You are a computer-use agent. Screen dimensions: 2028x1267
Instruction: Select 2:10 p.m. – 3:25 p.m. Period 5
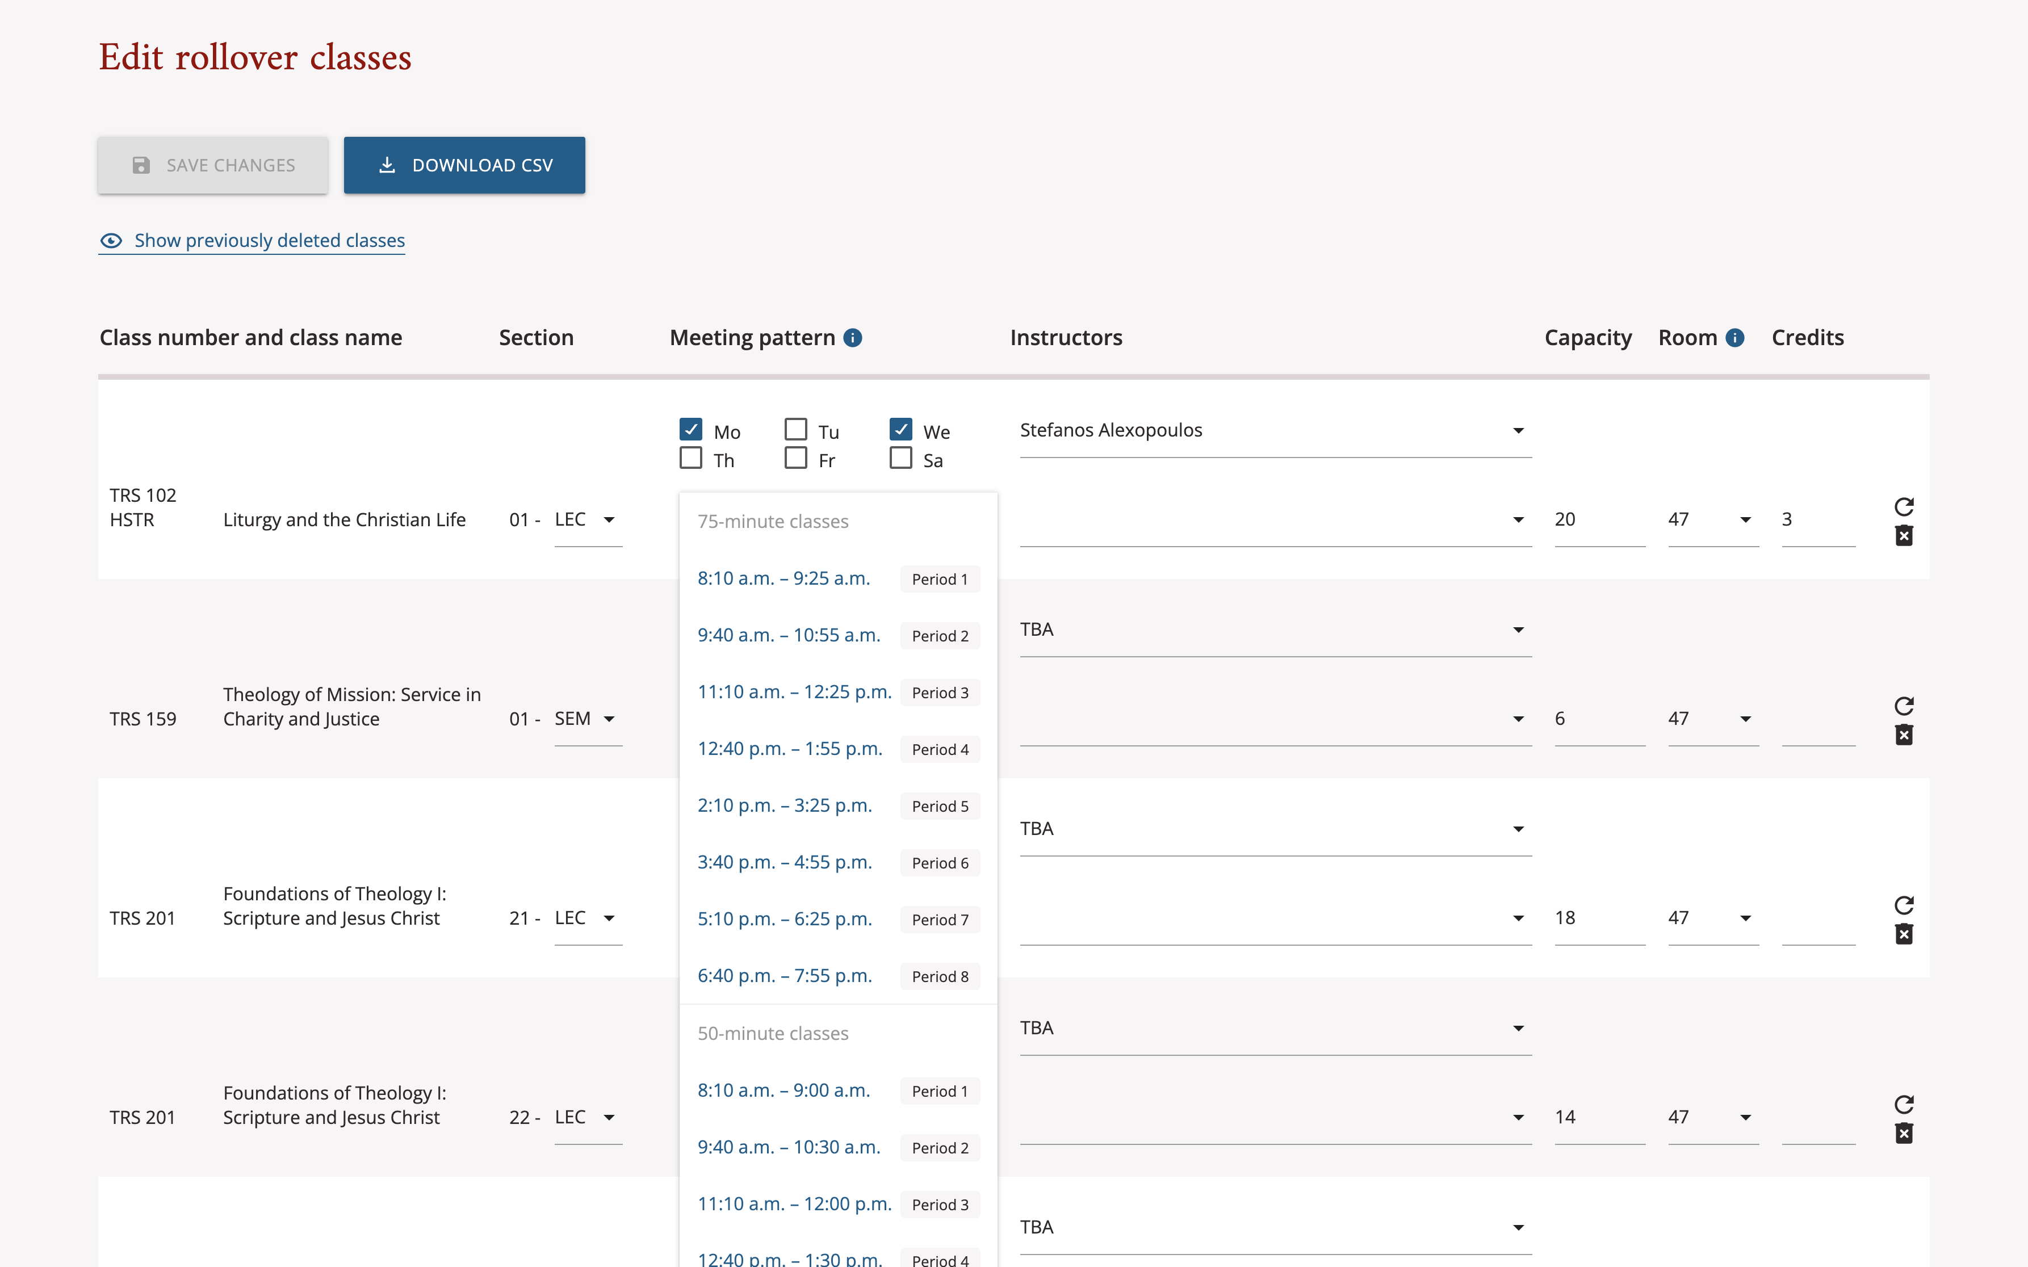point(838,806)
